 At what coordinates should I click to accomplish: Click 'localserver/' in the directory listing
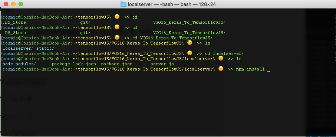18,49
